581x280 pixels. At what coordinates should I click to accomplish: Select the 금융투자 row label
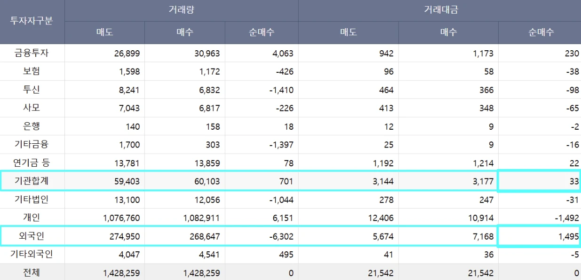(x=32, y=53)
